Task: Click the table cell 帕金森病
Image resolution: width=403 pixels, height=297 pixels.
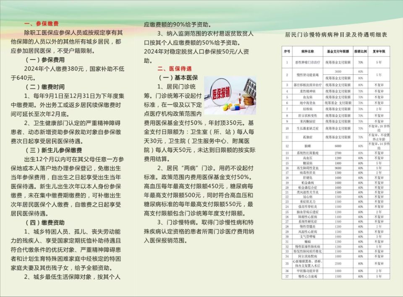Action: click(x=308, y=182)
